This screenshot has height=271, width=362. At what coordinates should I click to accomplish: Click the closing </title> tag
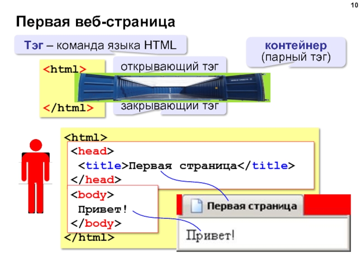tap(266, 165)
